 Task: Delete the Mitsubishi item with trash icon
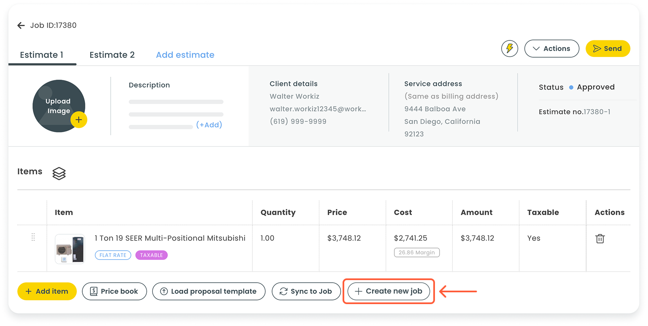coord(599,239)
